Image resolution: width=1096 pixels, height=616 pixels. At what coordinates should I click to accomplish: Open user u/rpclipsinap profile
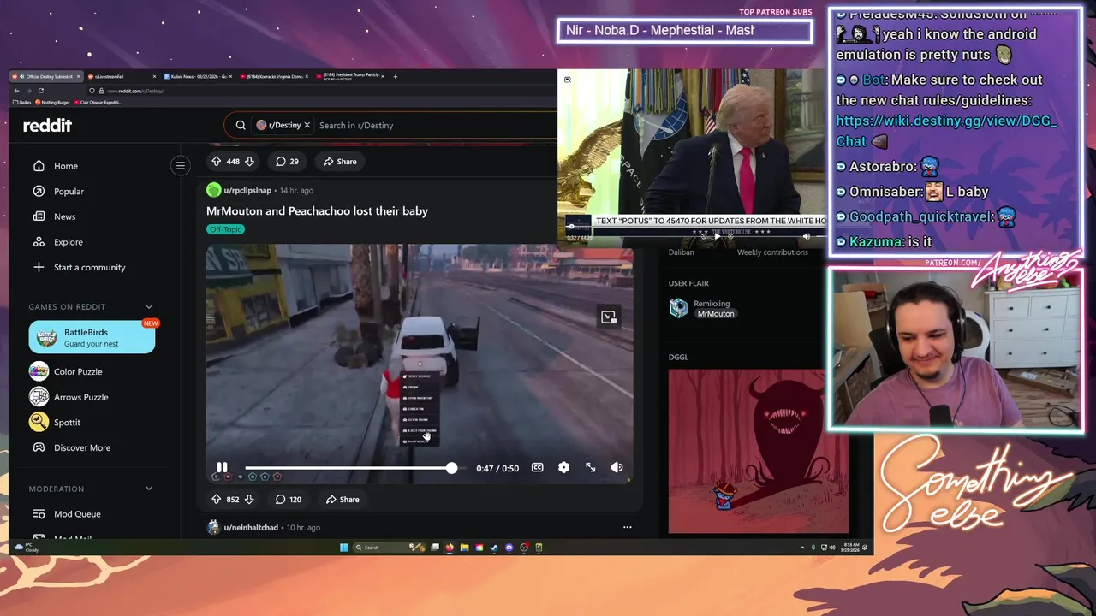pos(247,190)
